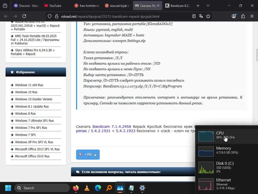Open Task Manager icon on taskbar
258x194 pixels.
(x=120, y=188)
